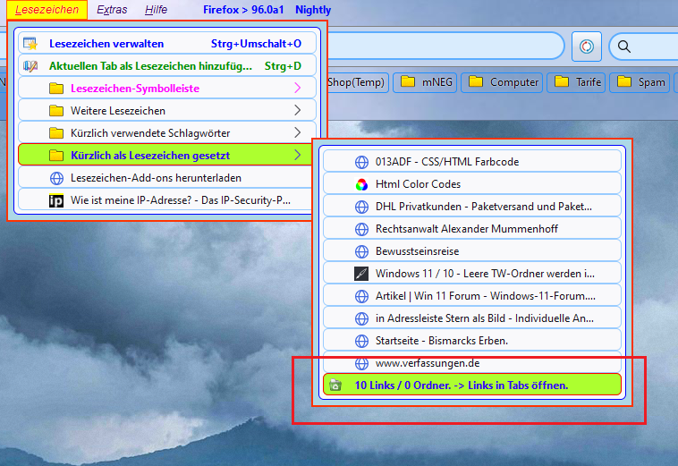Open Artikel | Win 11 Forum bookmark
The image size is (678, 466).
[472, 296]
